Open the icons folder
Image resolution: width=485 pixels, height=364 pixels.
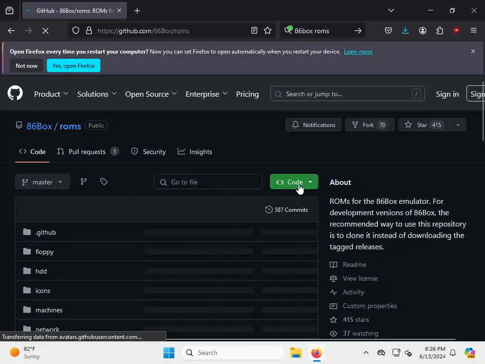click(43, 291)
